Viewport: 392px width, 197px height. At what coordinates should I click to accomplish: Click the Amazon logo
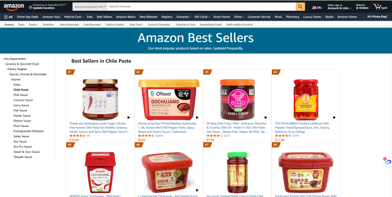[14, 7]
